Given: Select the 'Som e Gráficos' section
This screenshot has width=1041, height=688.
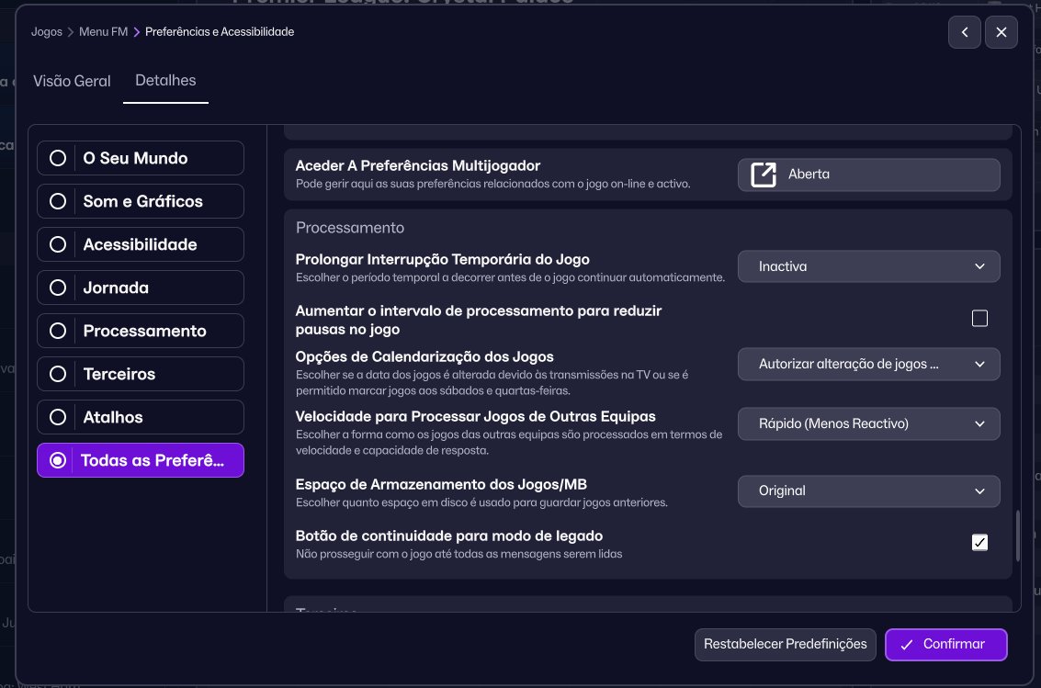Looking at the screenshot, I should click(58, 201).
